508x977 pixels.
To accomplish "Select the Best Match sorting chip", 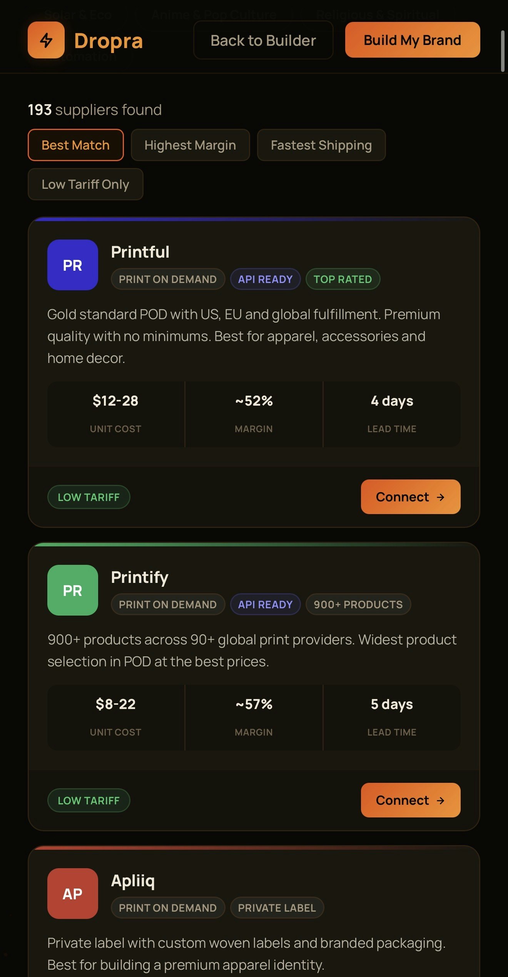I will 75,145.
